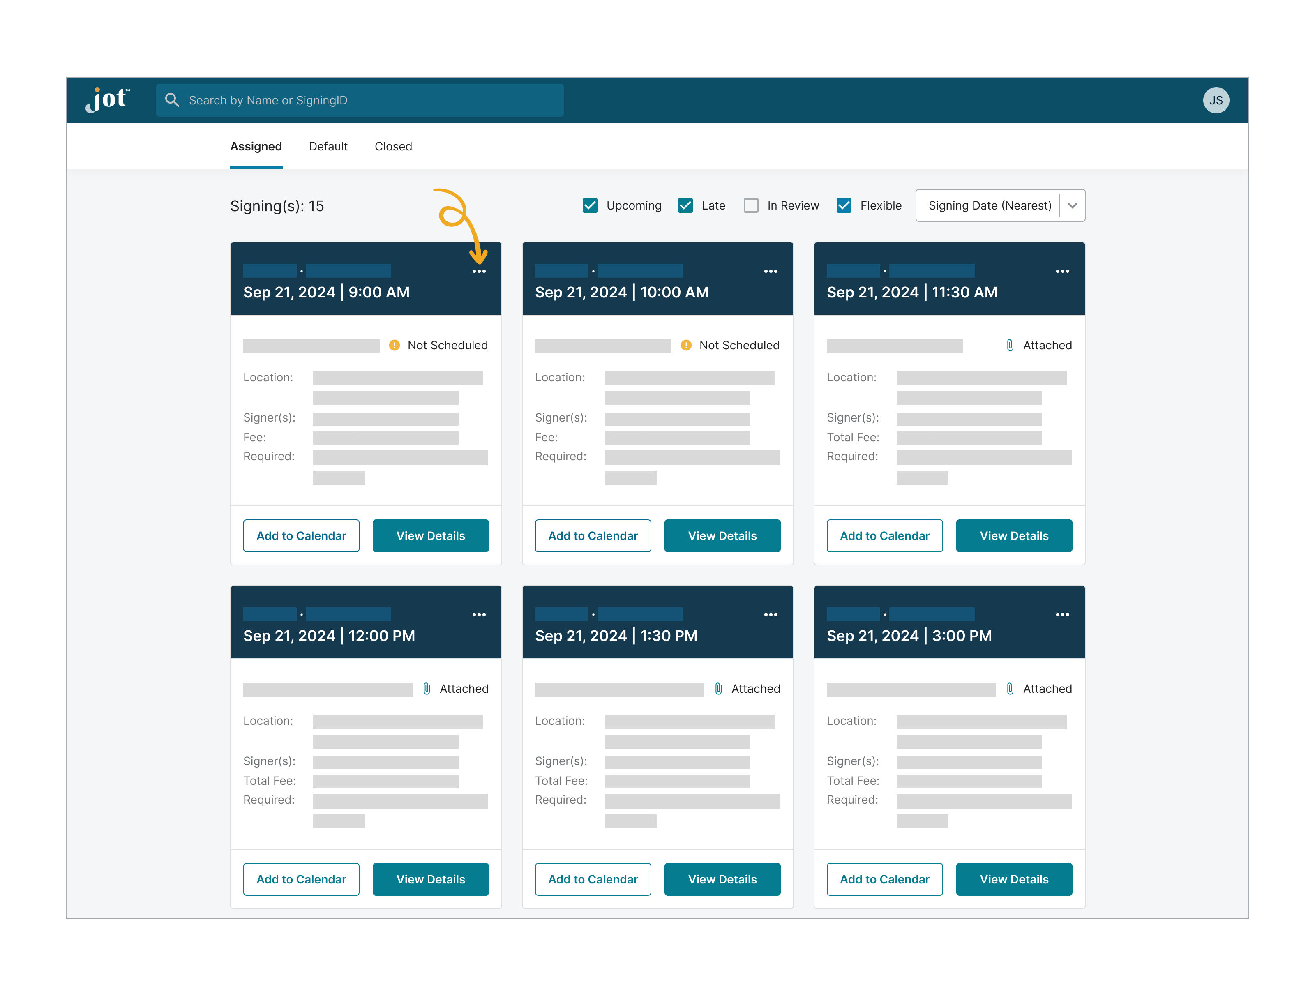This screenshot has height=996, width=1315.
Task: Select the Closed tab
Action: click(x=393, y=146)
